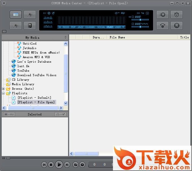Open the timer clock icon
Screen dimensions: 192x171
49,13
